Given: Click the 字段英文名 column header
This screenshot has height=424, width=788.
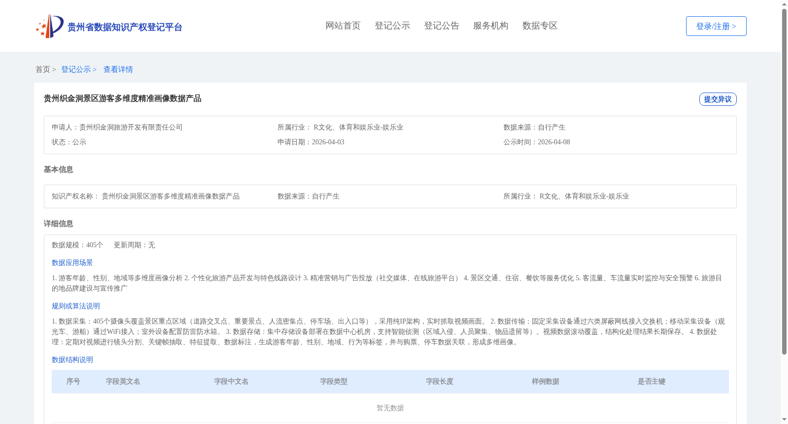Looking at the screenshot, I should [x=123, y=381].
